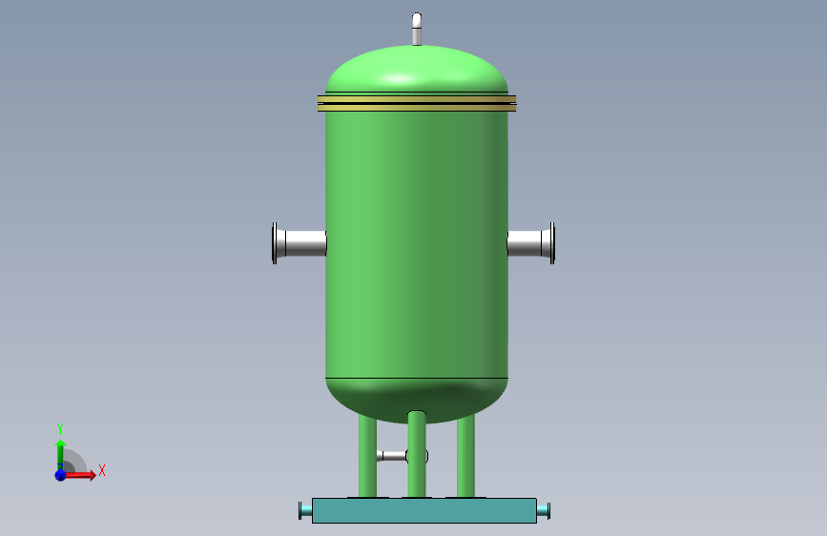Screen dimensions: 827x536
Task: Click the blue Z axis ball of the triad
Action: pyautogui.click(x=61, y=475)
